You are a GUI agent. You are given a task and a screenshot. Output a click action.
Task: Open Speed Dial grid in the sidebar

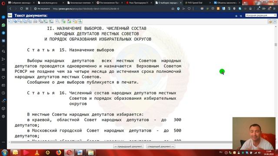click(x=3, y=69)
